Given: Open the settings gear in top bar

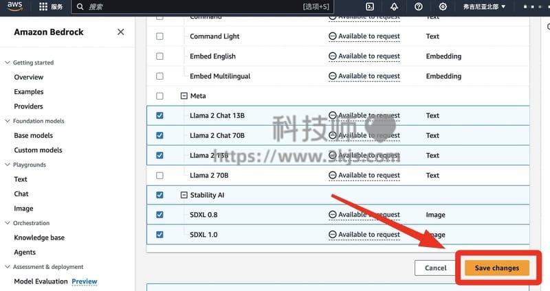Looking at the screenshot, I should (x=443, y=7).
